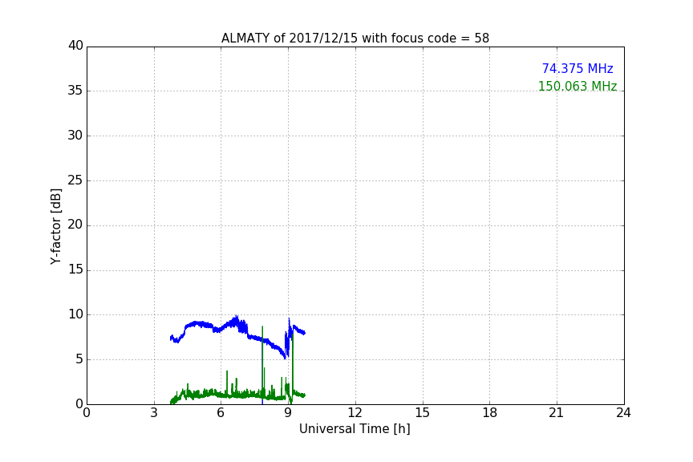Click y-axis tick label 15

click(75, 269)
